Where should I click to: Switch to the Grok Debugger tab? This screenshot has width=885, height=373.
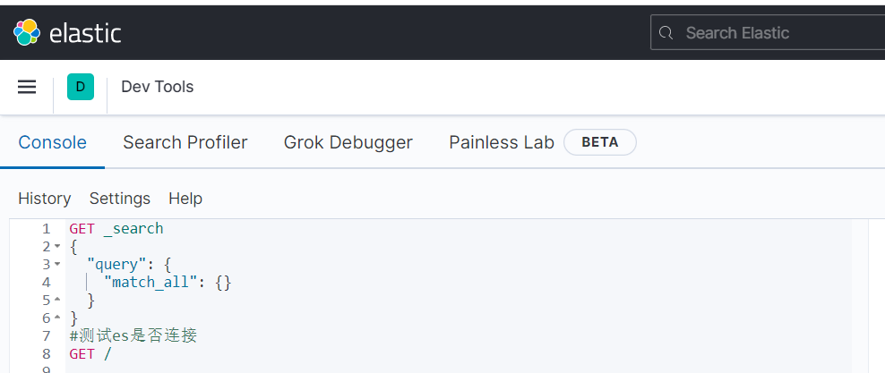pyautogui.click(x=348, y=142)
